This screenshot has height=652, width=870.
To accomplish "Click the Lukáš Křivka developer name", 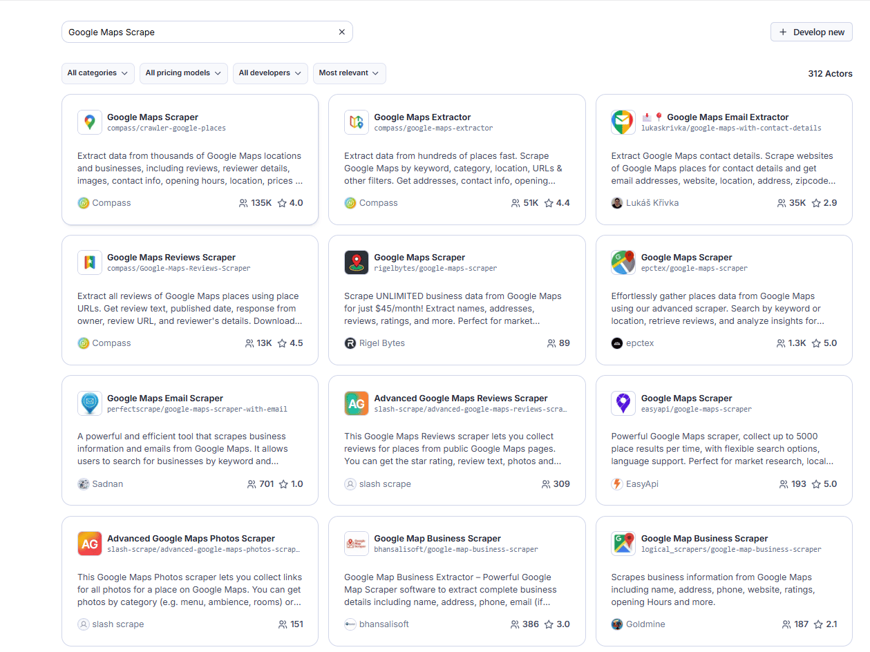I will [652, 203].
